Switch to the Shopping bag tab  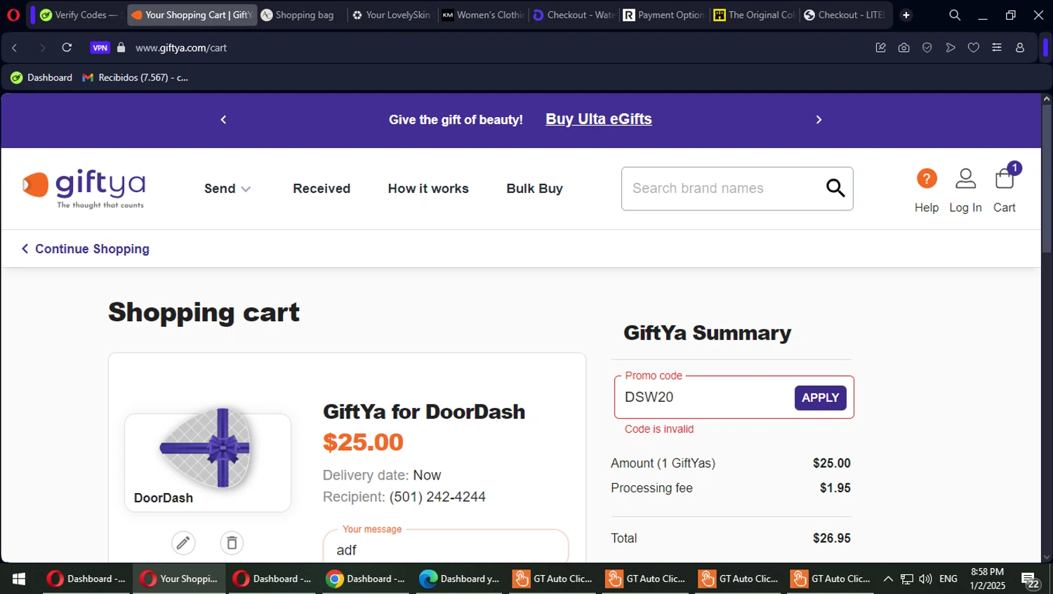coord(300,15)
